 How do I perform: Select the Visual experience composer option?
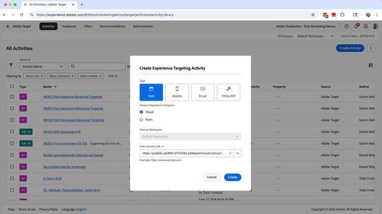[x=142, y=112]
